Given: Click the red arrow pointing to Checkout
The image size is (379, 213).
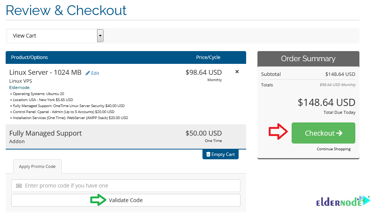Looking at the screenshot, I should click(278, 131).
